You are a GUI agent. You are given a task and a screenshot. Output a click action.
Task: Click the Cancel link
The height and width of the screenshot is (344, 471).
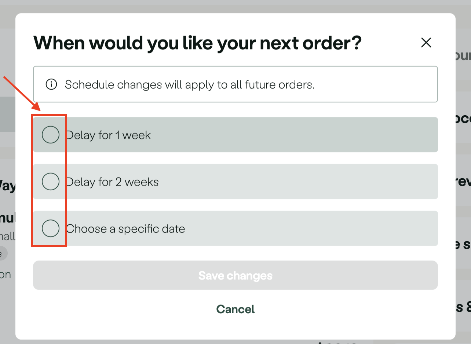235,309
